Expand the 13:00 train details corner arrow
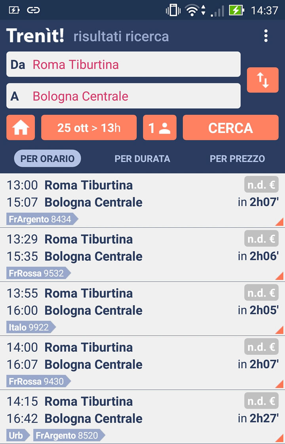Viewport: 285px width, 444px height. 279,222
